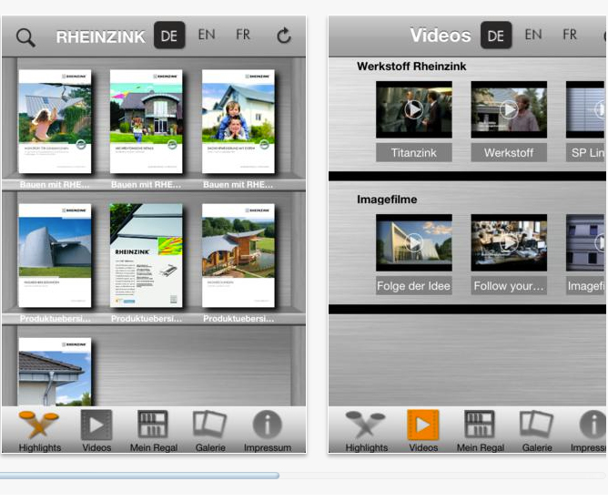The image size is (608, 502).
Task: Select EN language in Videos header
Action: (x=533, y=35)
